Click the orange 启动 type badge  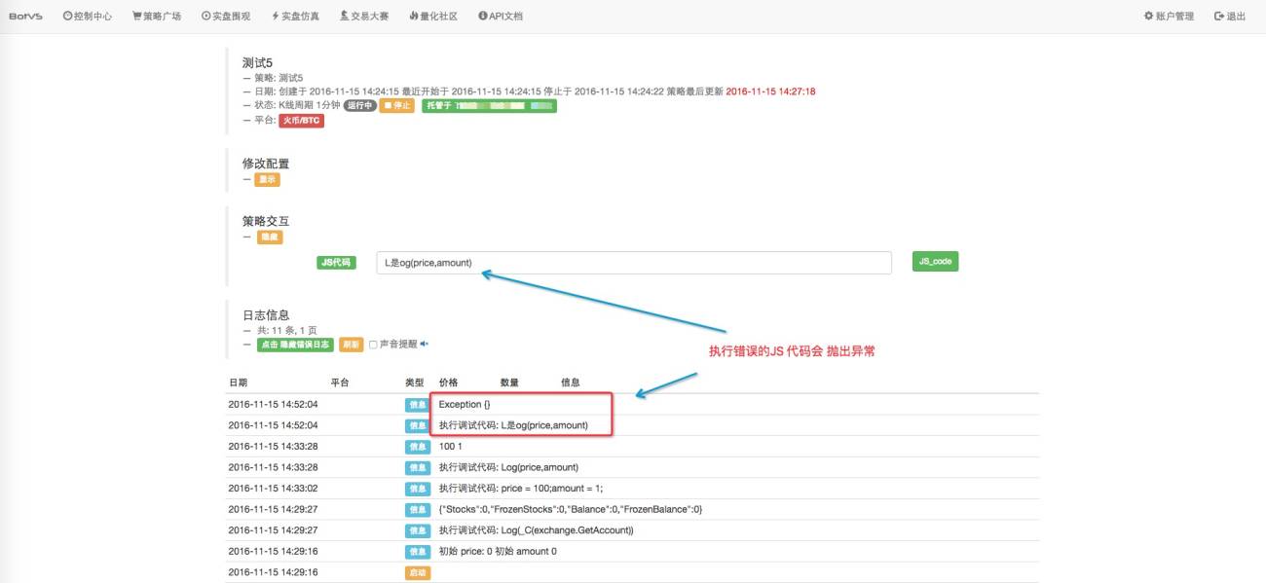point(418,573)
